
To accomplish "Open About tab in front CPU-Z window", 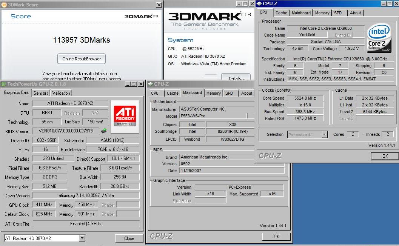I will pyautogui.click(x=355, y=13).
